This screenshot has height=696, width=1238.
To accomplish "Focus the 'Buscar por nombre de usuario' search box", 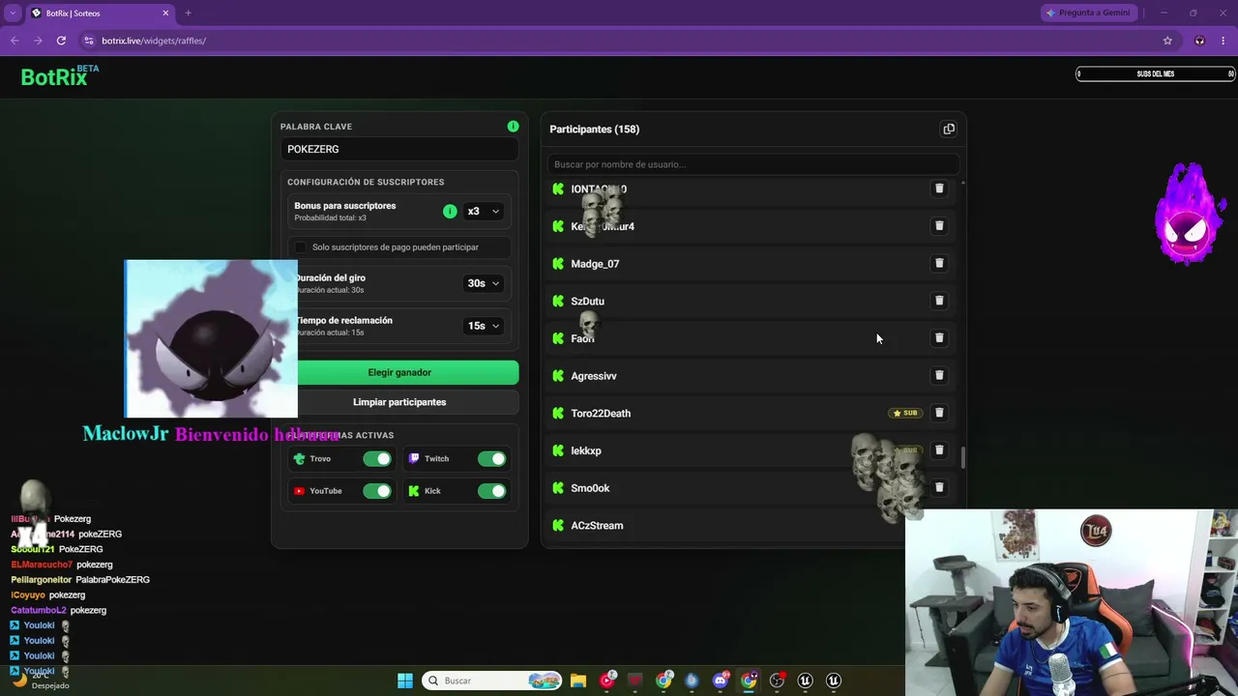I will (x=752, y=164).
